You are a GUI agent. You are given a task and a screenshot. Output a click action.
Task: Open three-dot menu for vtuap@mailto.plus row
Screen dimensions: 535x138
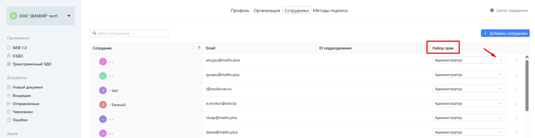tap(516, 118)
